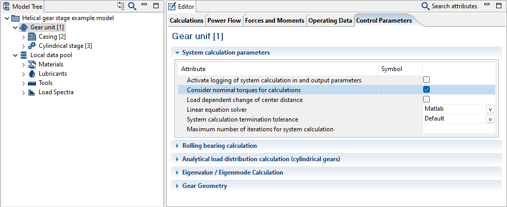This screenshot has width=507, height=207.
Task: Collapse System calculation parameters section
Action: [177, 53]
